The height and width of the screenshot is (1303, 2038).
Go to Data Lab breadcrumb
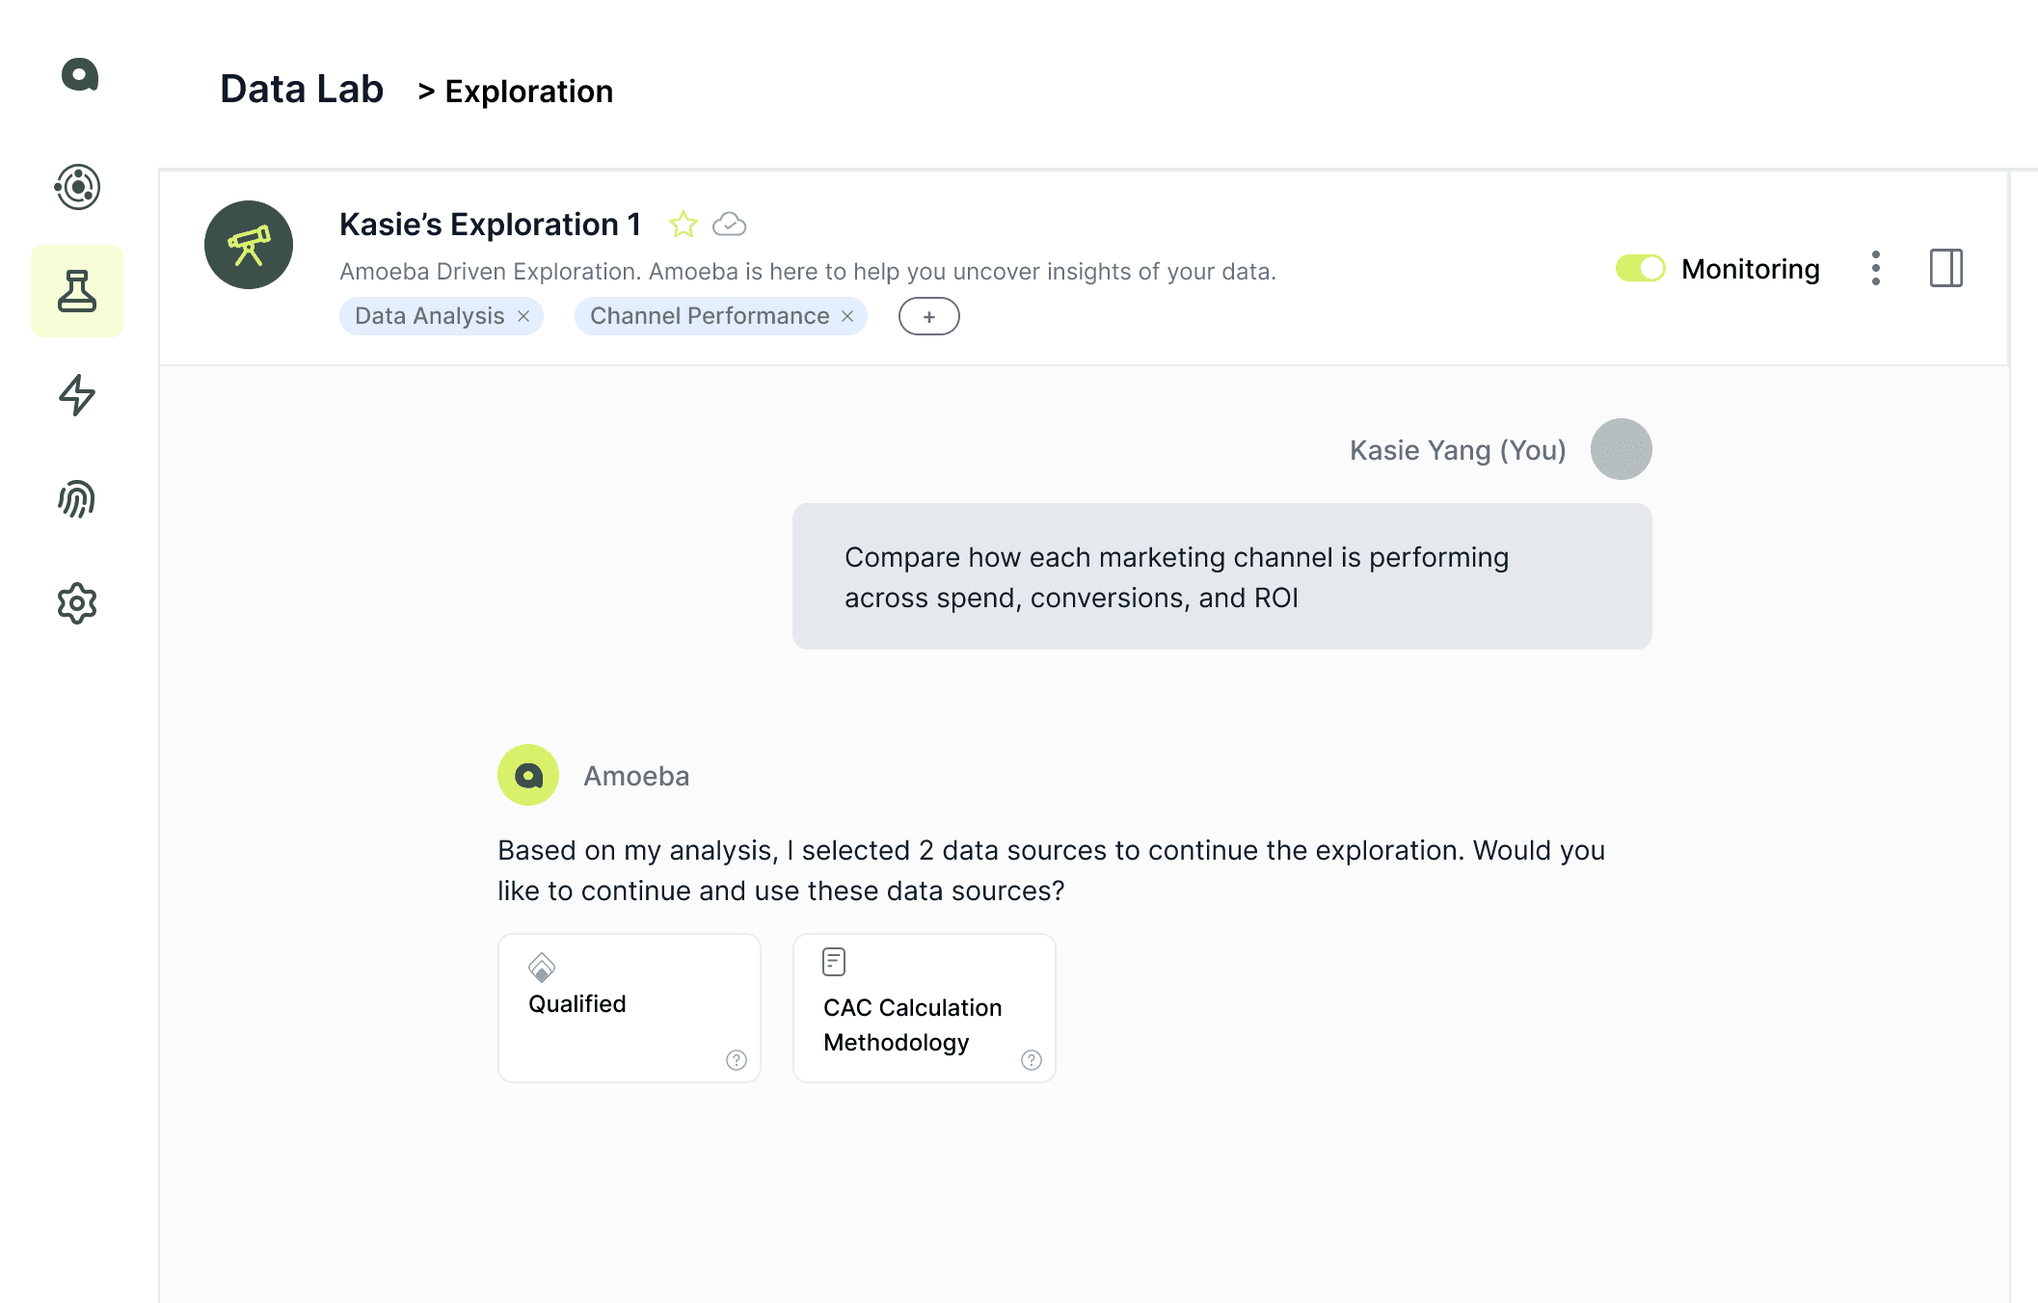(x=302, y=90)
